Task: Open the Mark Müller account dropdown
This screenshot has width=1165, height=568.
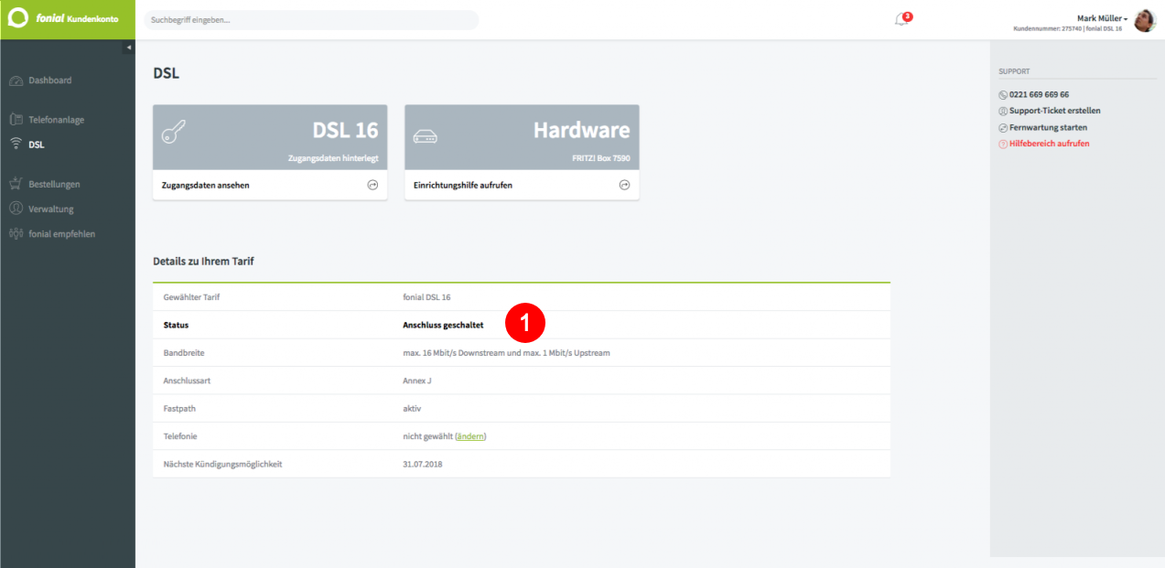Action: [1102, 18]
